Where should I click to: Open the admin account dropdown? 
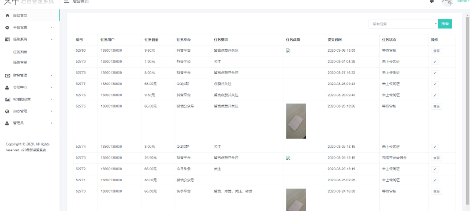coord(463,1)
